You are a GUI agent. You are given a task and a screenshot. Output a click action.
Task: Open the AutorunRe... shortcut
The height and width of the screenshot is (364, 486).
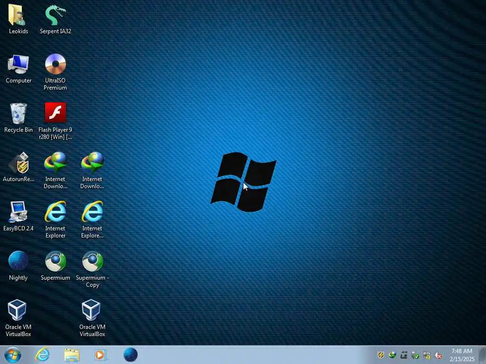click(x=19, y=167)
